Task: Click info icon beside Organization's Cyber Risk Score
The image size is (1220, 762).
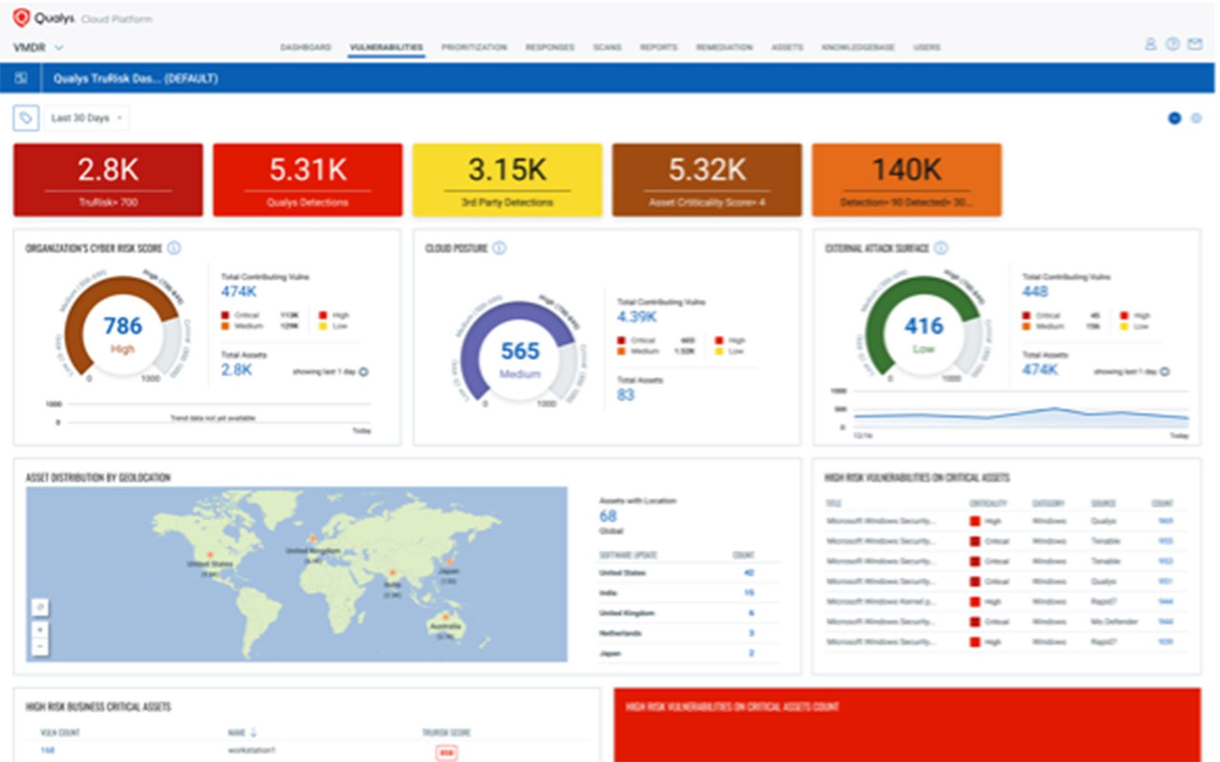Action: (174, 248)
